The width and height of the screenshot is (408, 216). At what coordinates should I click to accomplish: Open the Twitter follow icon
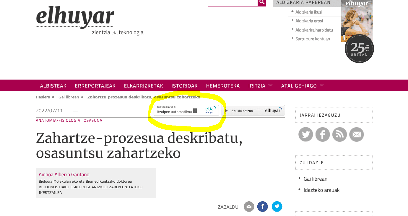305,135
